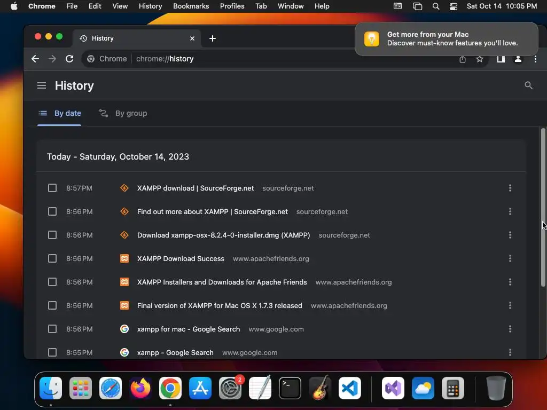Open Weather app from the dock
This screenshot has height=410, width=547.
[423, 388]
